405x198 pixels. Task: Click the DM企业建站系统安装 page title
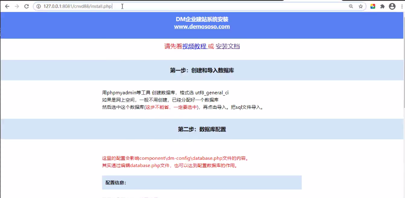[202, 19]
